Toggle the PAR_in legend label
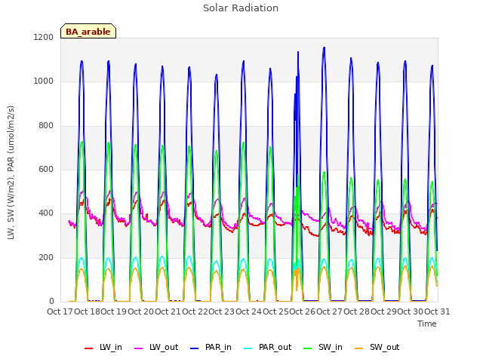This screenshot has height=362, width=483. coord(218,347)
